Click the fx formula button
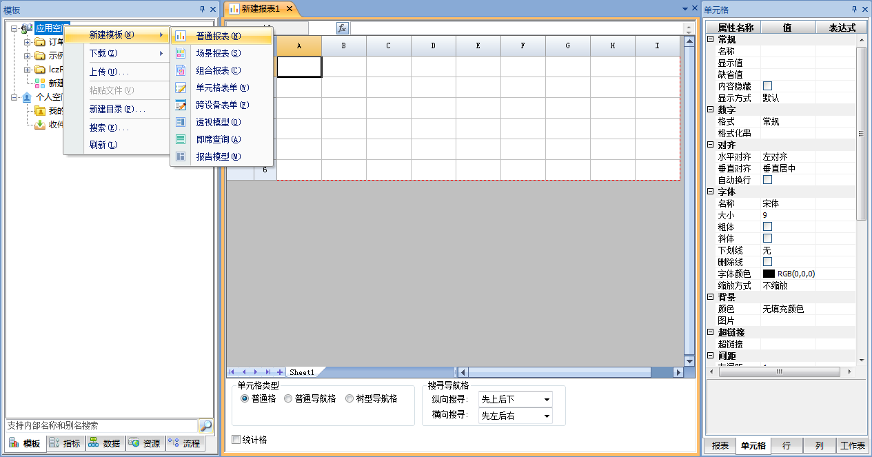This screenshot has width=872, height=457. [343, 28]
